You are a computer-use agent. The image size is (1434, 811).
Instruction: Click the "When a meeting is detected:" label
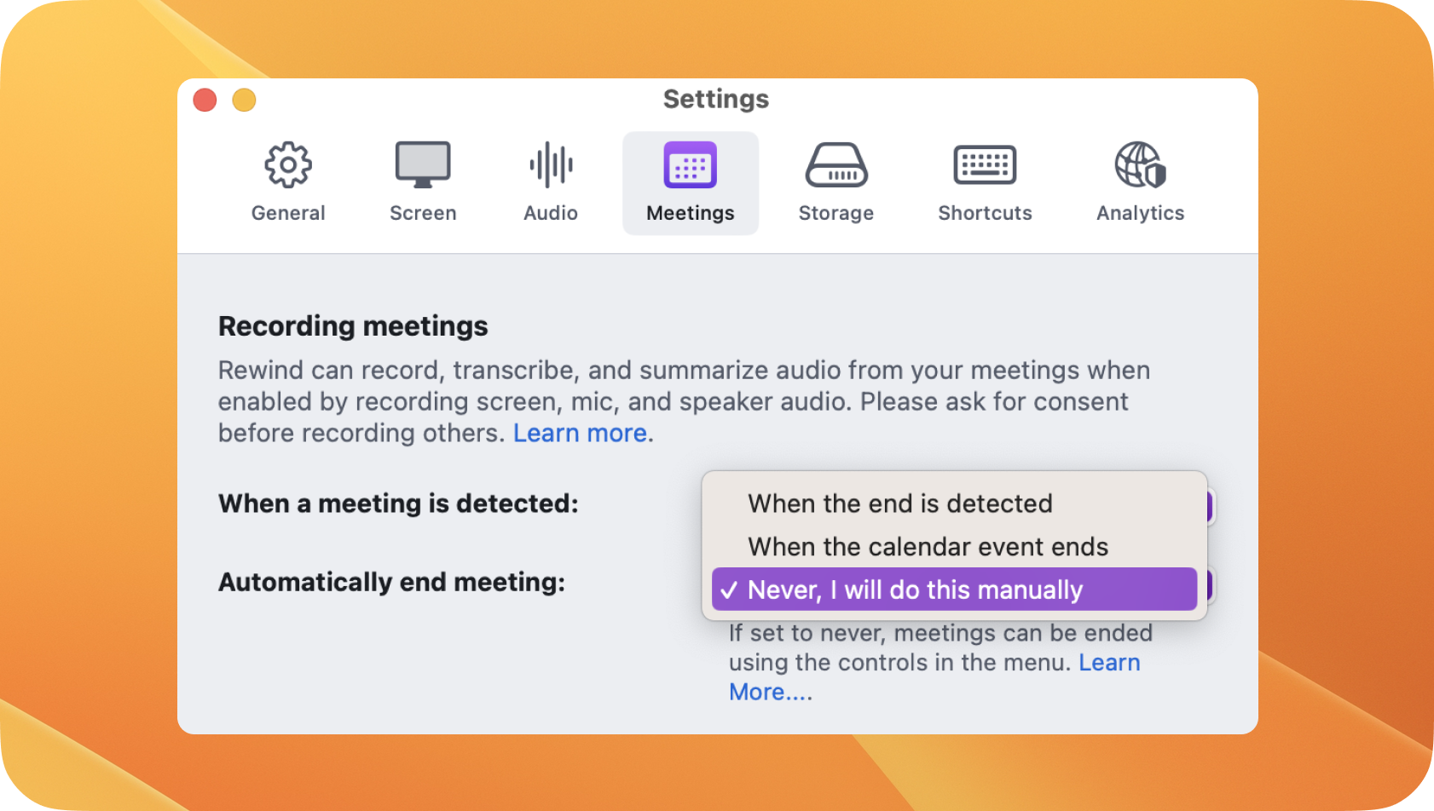(398, 504)
